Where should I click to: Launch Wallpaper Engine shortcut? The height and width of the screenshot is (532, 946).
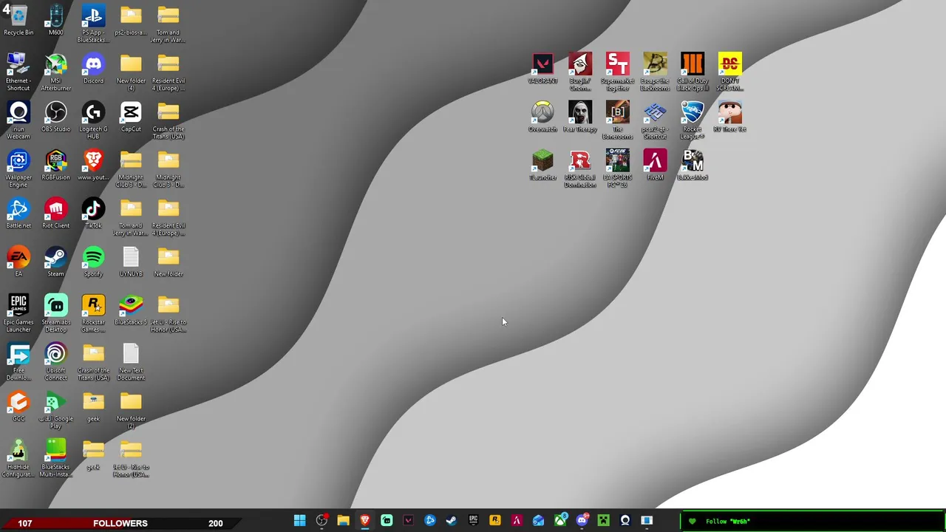click(18, 169)
